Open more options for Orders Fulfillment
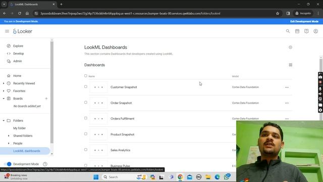 [287, 119]
